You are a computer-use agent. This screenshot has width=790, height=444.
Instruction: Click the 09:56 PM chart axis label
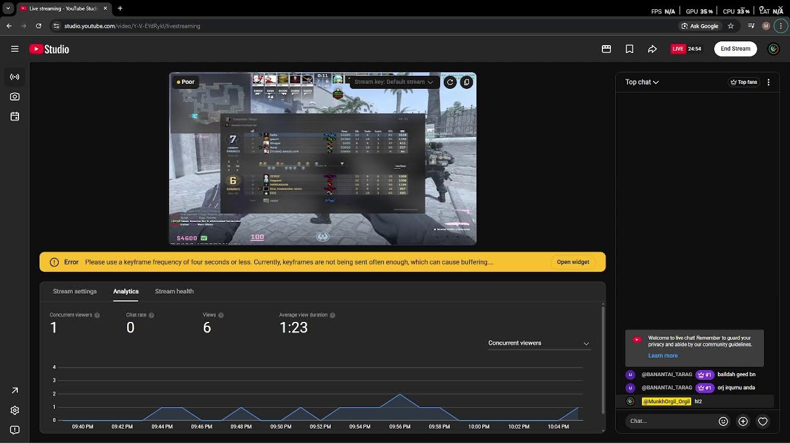(x=400, y=427)
